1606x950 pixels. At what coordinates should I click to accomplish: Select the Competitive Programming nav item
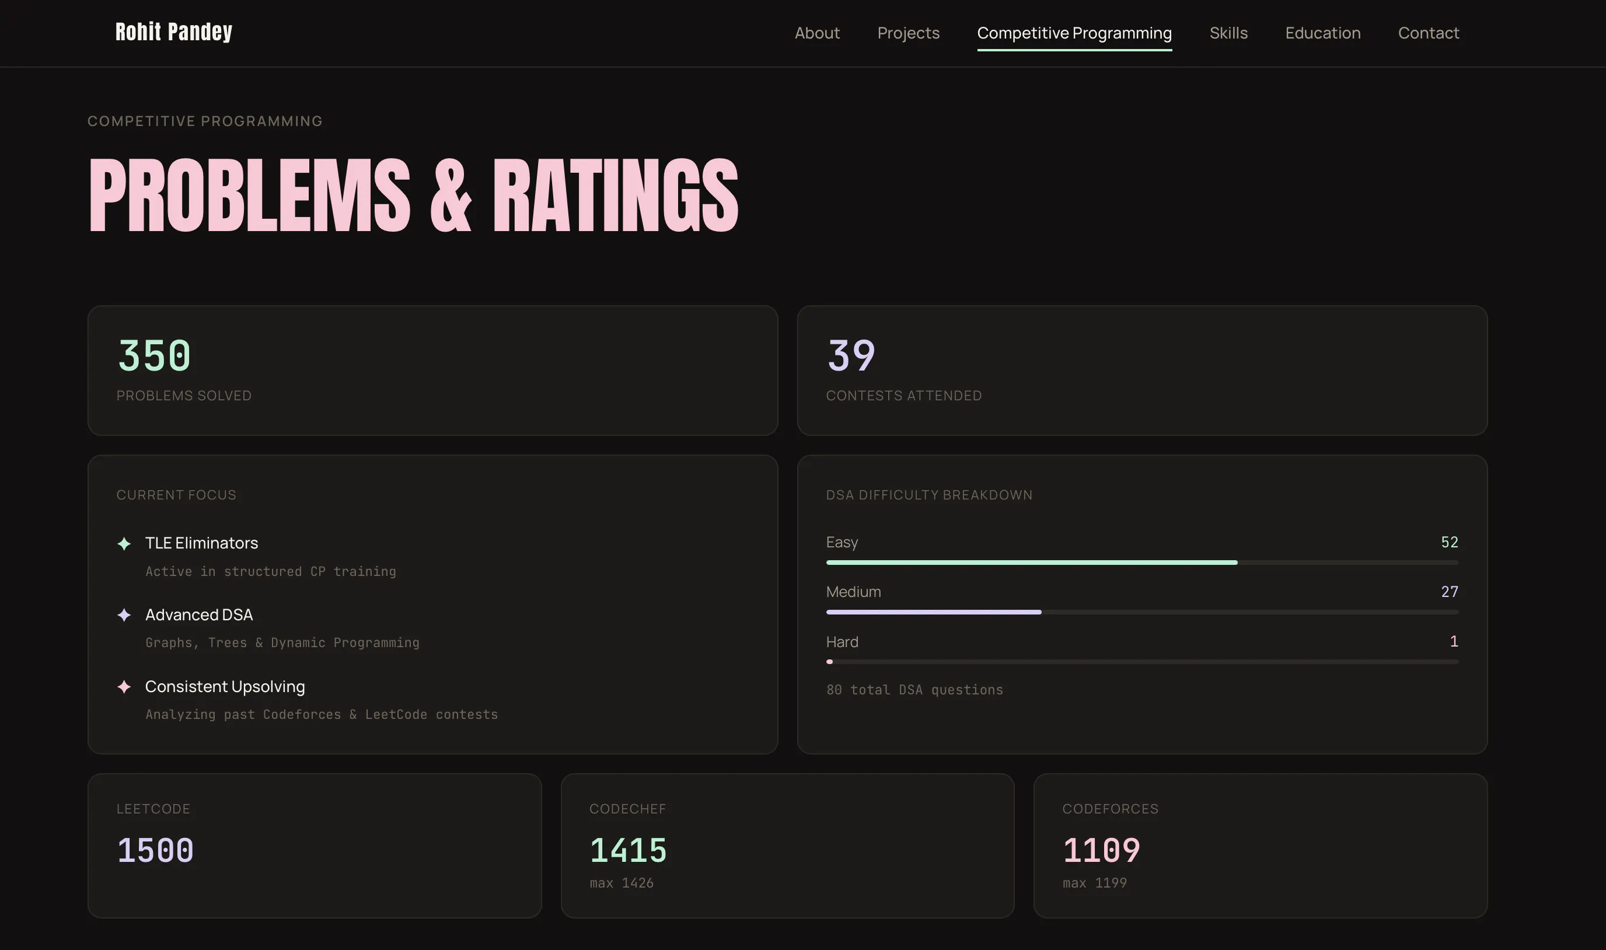click(x=1074, y=33)
